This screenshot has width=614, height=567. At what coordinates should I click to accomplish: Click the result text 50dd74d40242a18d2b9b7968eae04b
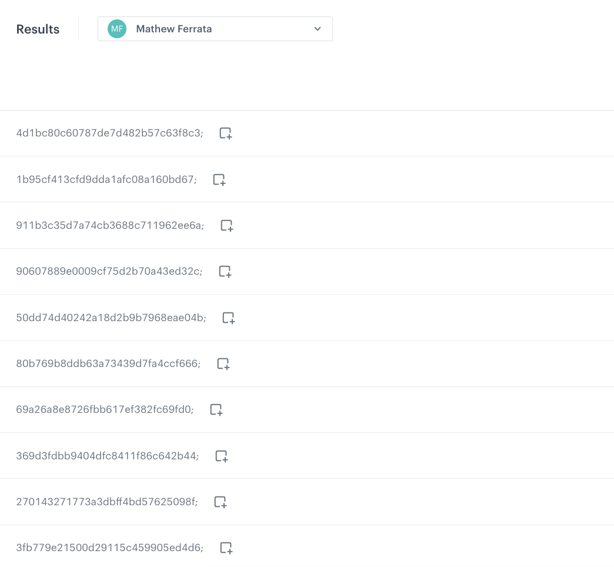coord(111,318)
